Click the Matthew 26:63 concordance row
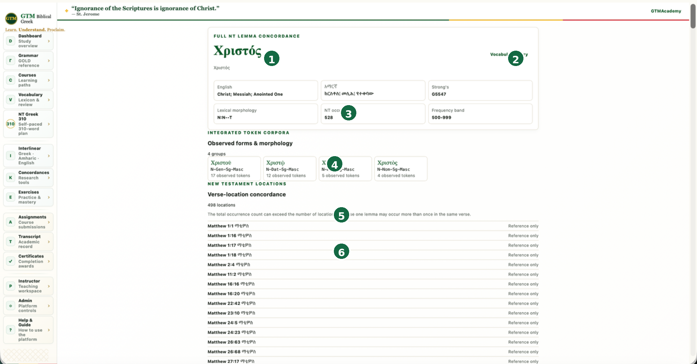The width and height of the screenshot is (697, 364). [373, 342]
